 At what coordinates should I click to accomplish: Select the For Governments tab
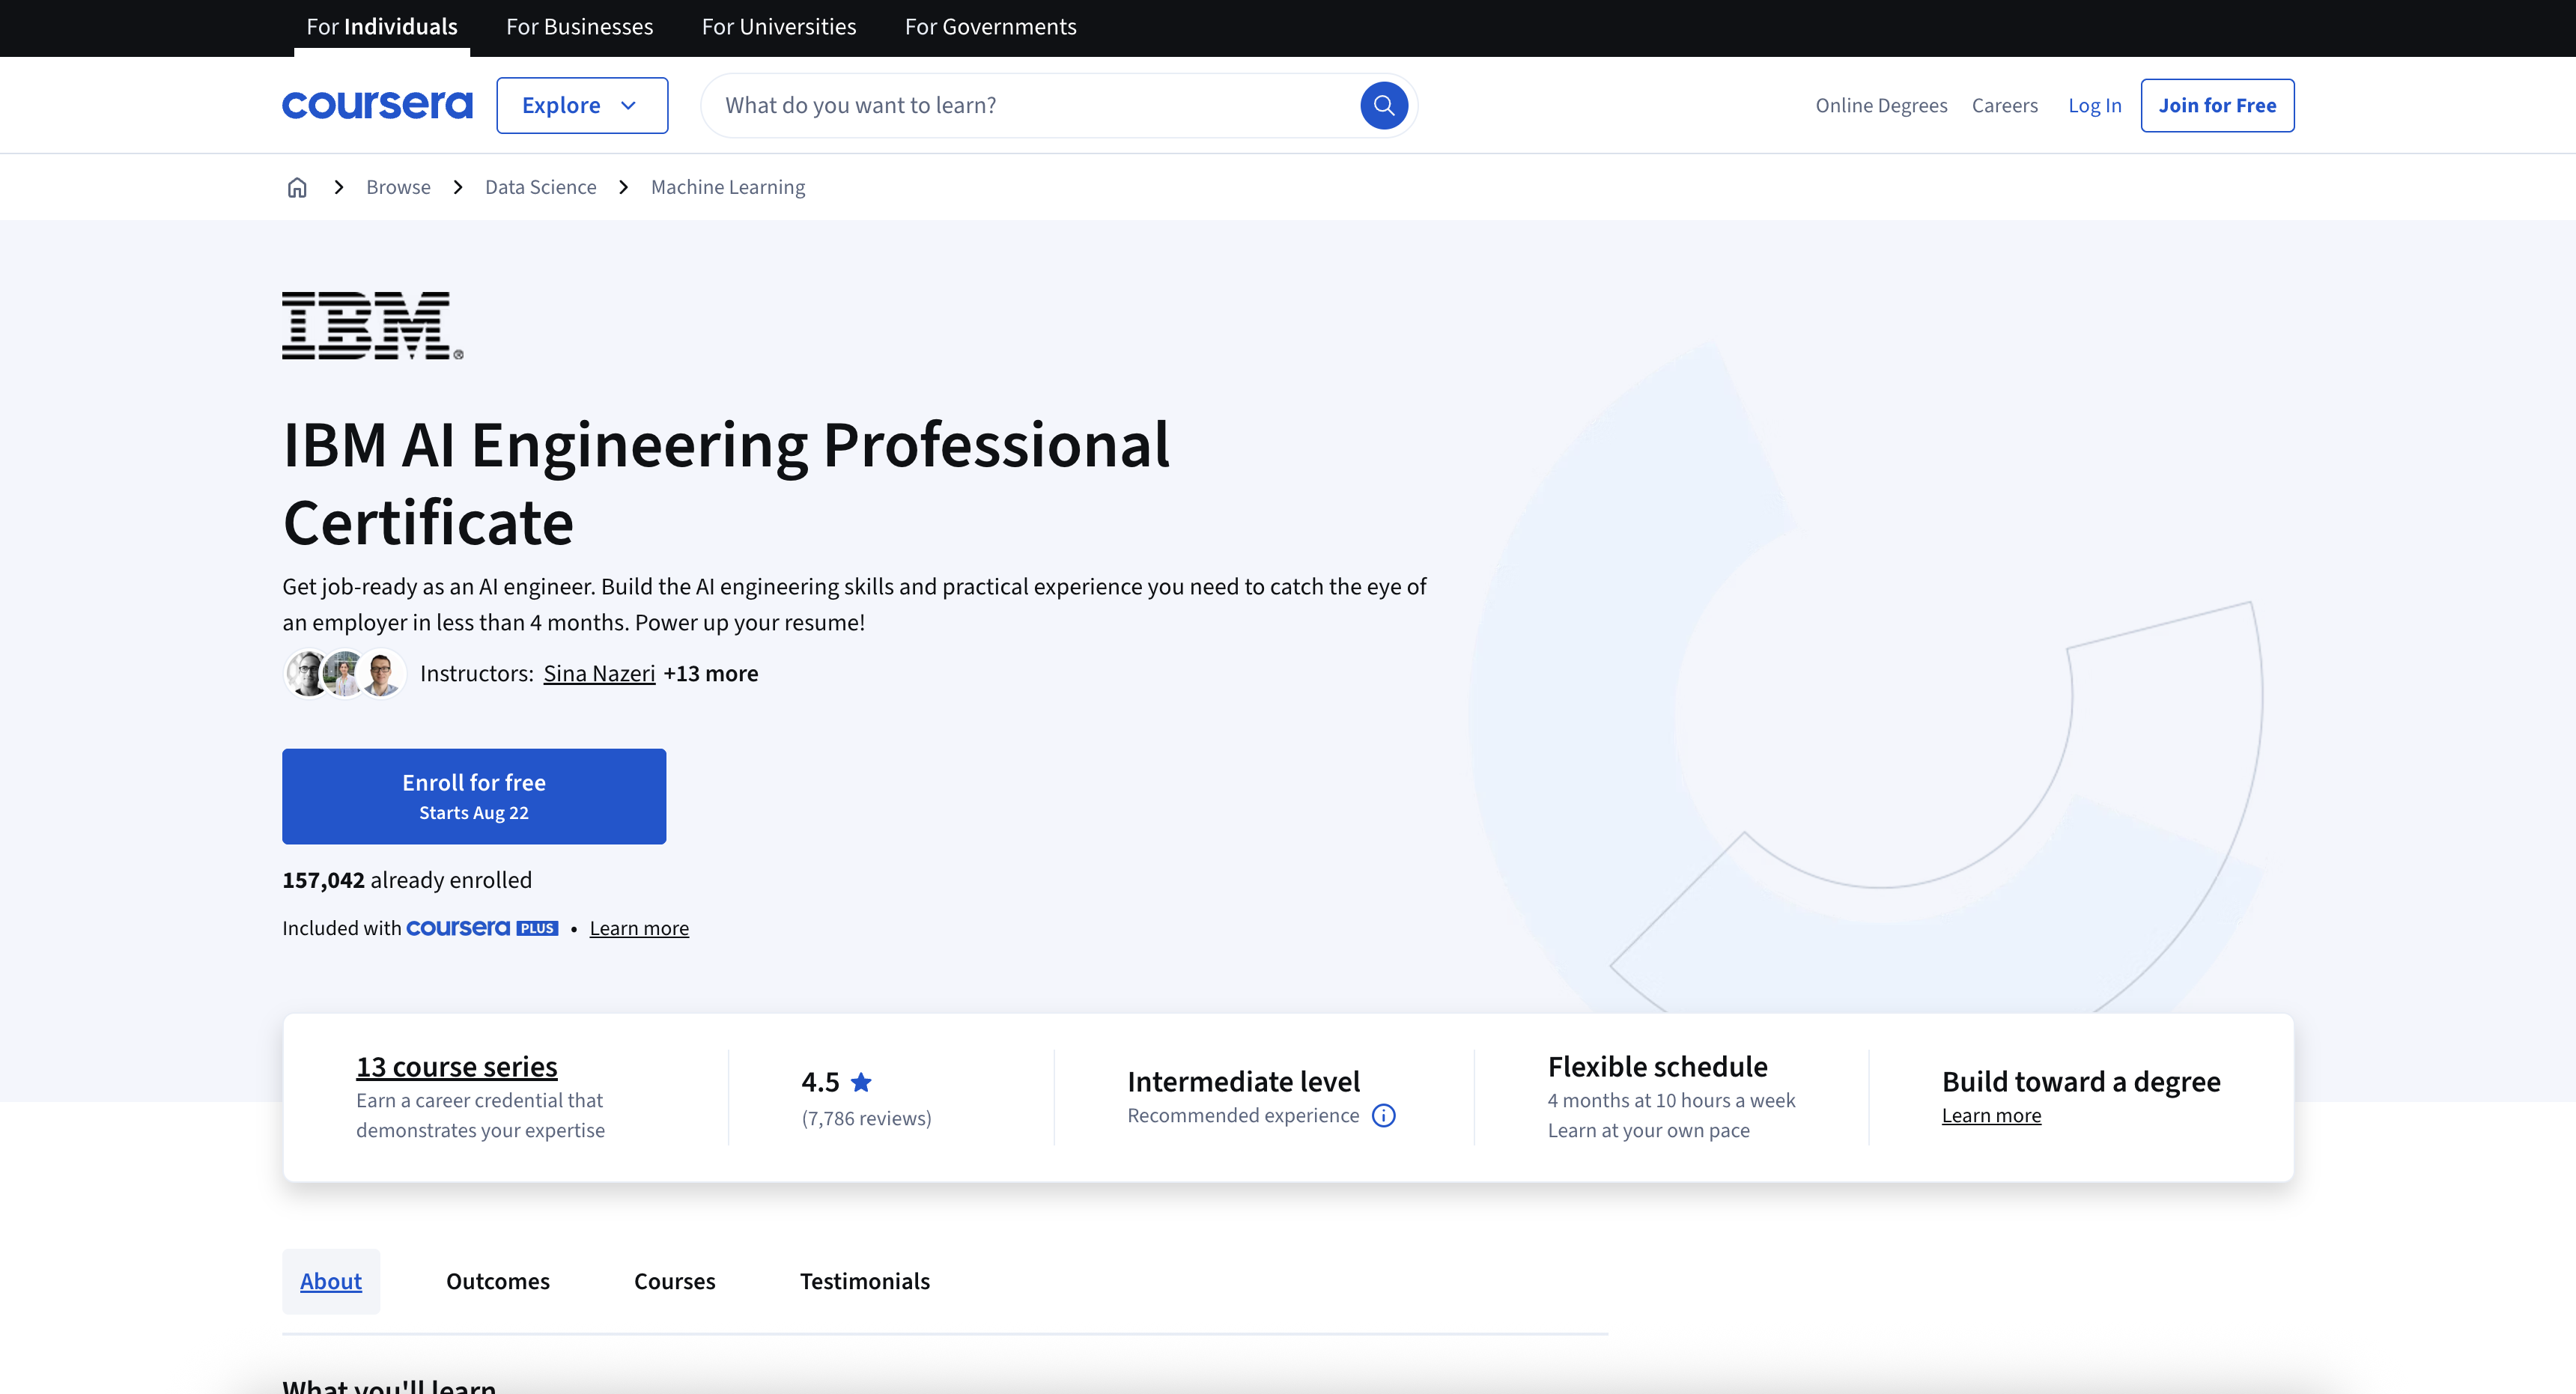pyautogui.click(x=991, y=27)
